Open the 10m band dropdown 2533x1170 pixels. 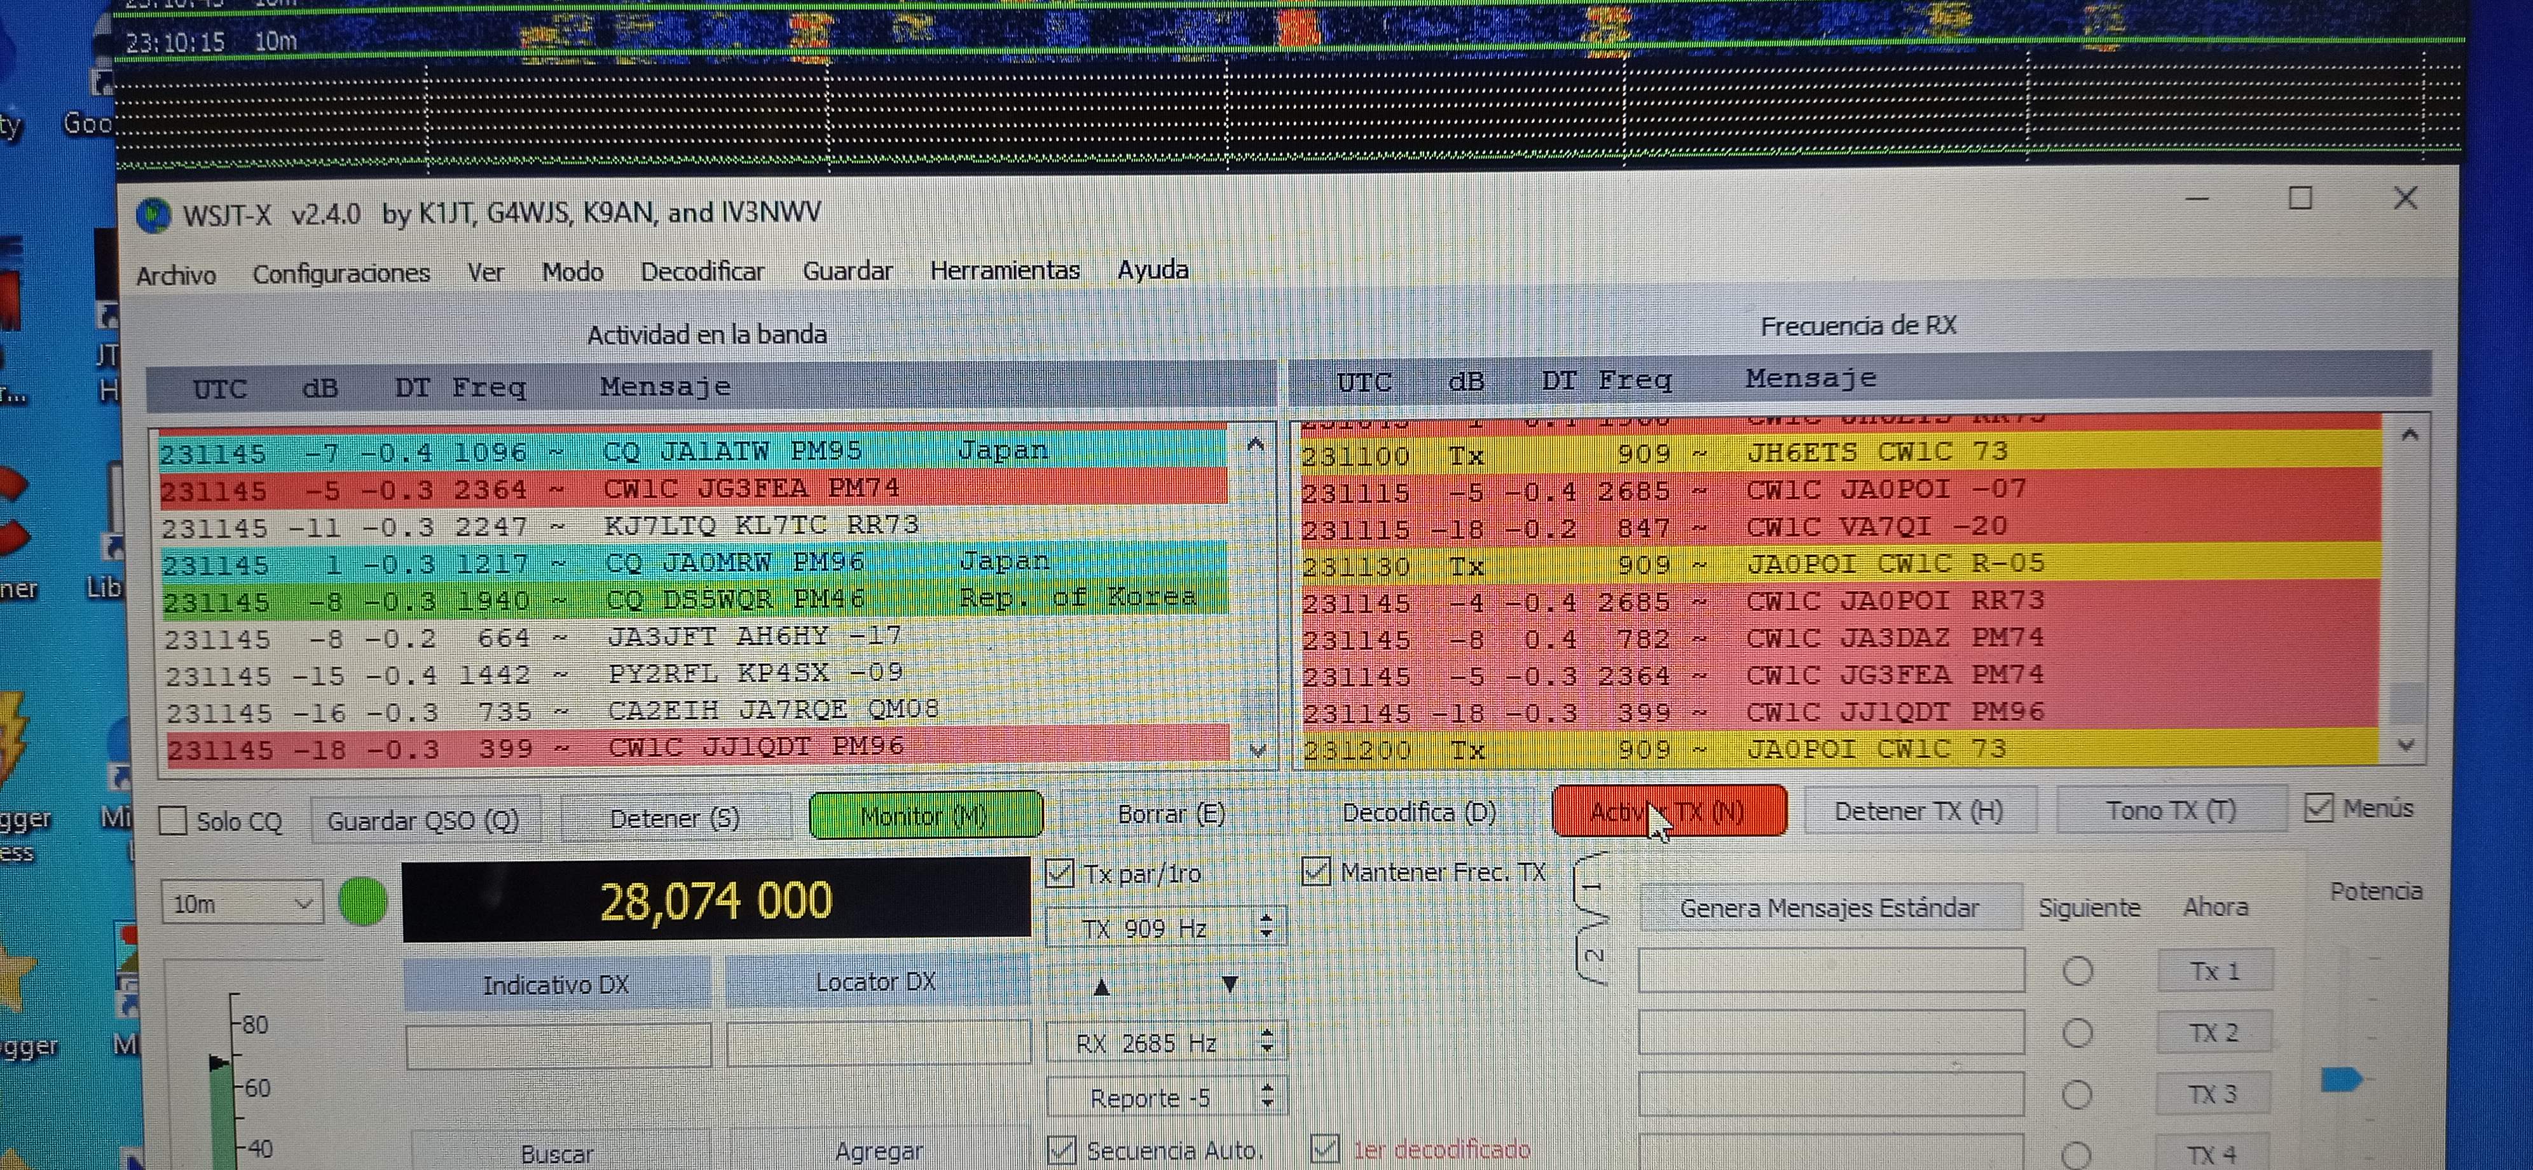click(x=242, y=904)
